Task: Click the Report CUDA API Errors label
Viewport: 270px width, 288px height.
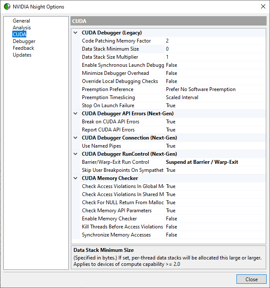Action: click(x=108, y=130)
